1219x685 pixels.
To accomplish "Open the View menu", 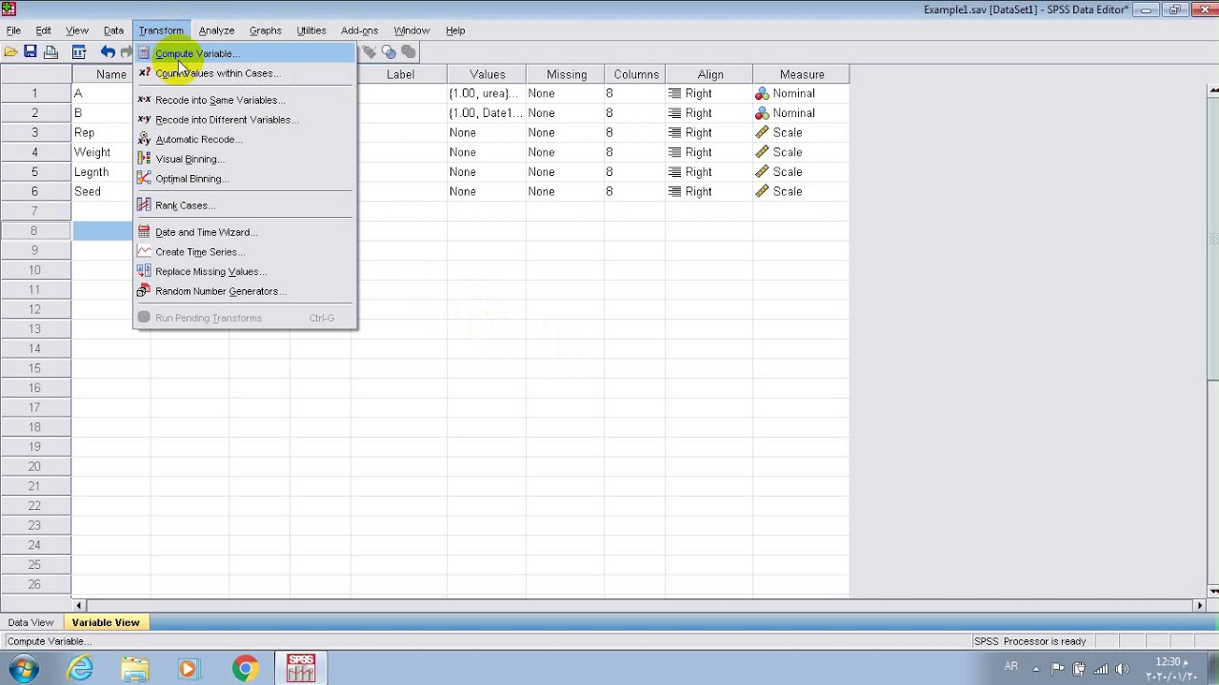I will pos(77,30).
